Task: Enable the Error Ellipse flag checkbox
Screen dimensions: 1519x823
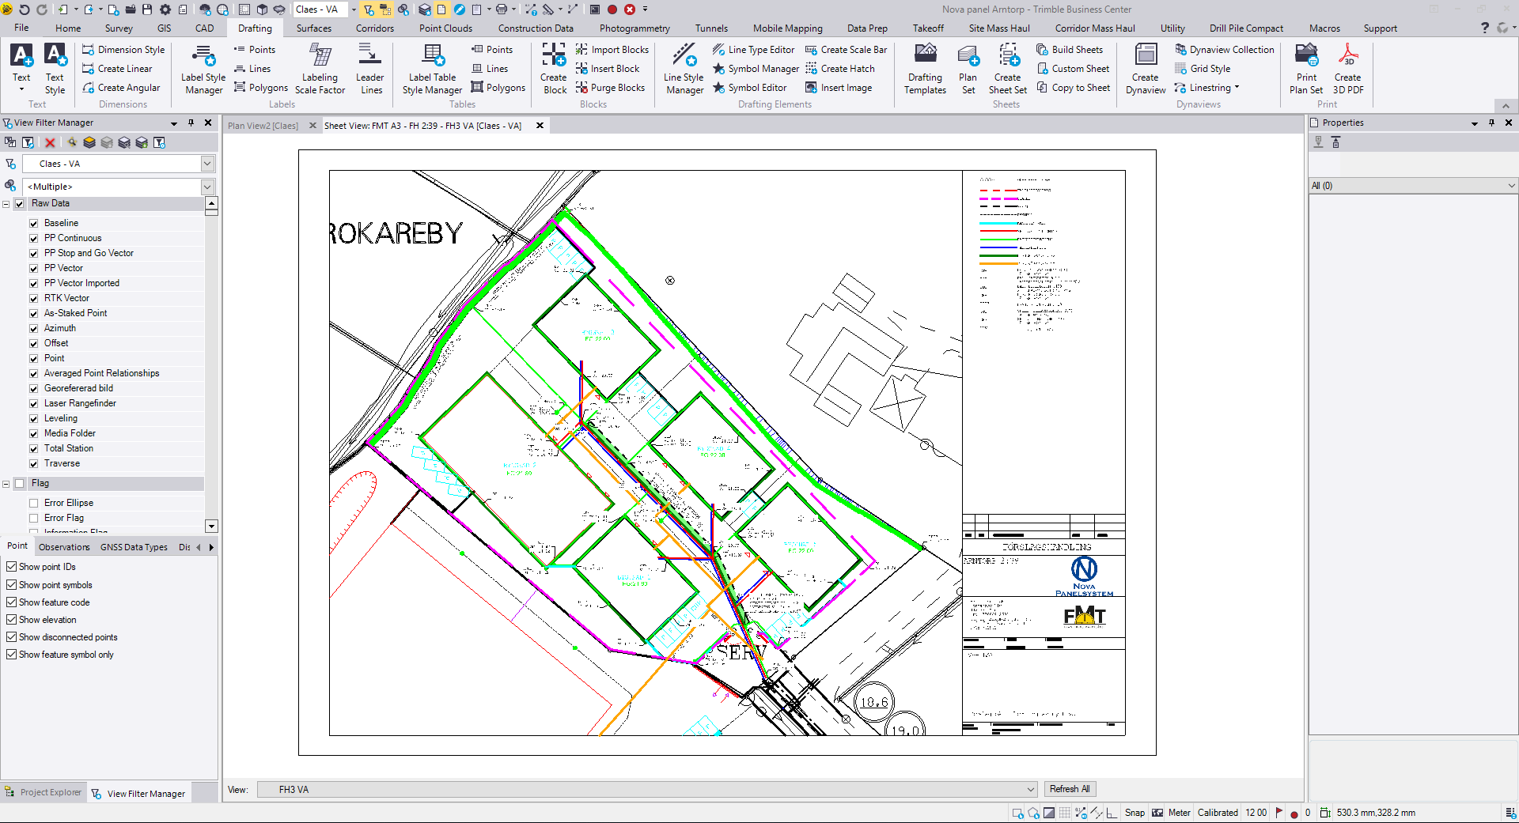Action: 34,503
